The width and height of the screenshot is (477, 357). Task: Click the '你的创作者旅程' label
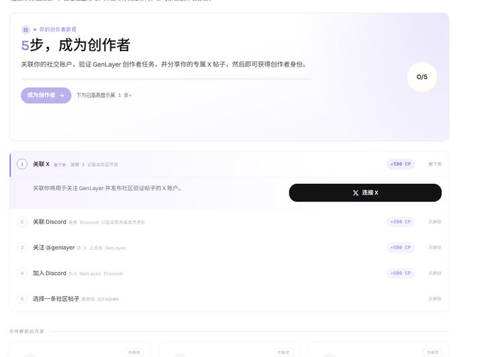pos(58,29)
